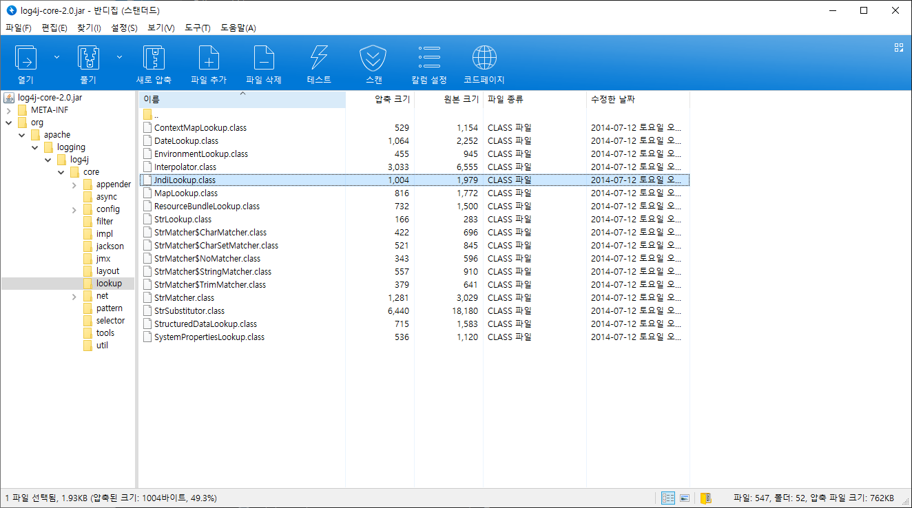This screenshot has height=508, width=912.
Task: Click the 파일 추가 toolbar icon
Action: [x=209, y=58]
